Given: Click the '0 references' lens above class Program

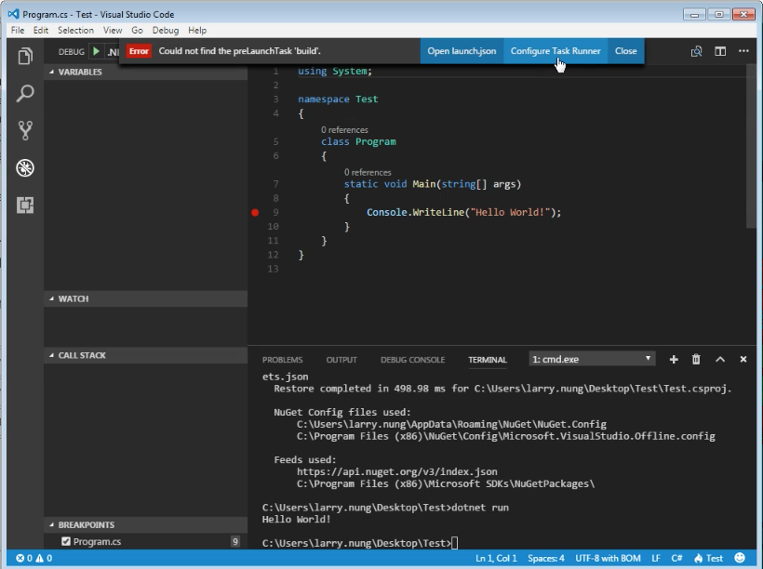Looking at the screenshot, I should (344, 130).
